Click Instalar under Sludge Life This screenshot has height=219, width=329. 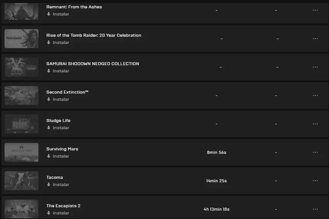tap(58, 128)
